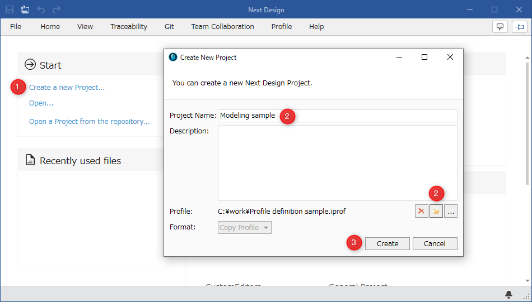Open the View tab
The height and width of the screenshot is (302, 532).
(x=85, y=27)
